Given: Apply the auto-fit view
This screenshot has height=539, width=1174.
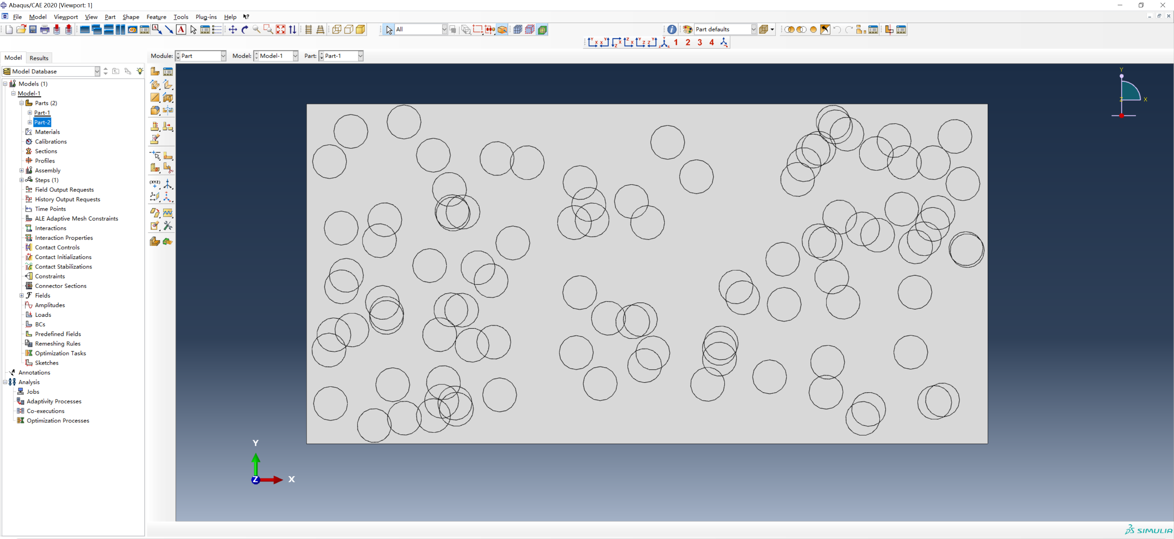Looking at the screenshot, I should pyautogui.click(x=280, y=29).
